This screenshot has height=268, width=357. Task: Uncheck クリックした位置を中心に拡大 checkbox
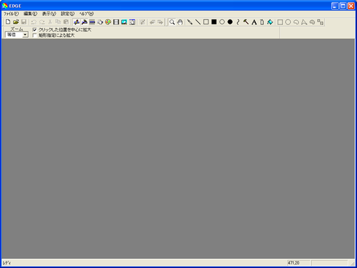pyautogui.click(x=35, y=30)
